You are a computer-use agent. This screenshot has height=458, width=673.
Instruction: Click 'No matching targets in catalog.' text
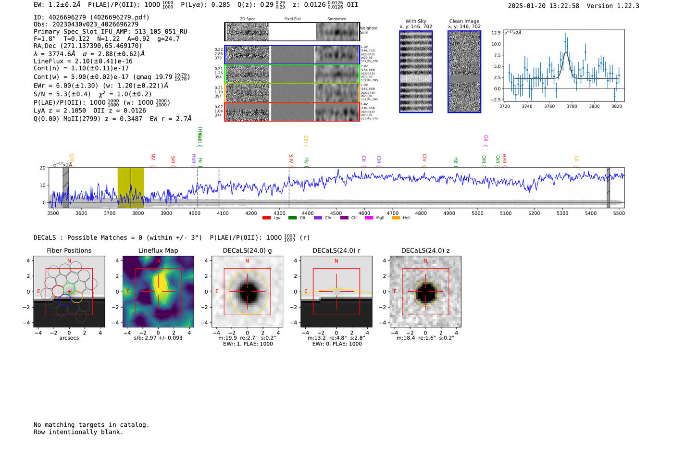coord(91,425)
